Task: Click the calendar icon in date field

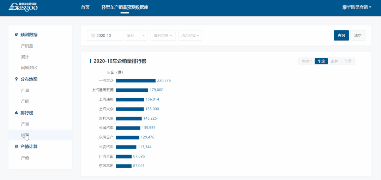Action: (92, 36)
